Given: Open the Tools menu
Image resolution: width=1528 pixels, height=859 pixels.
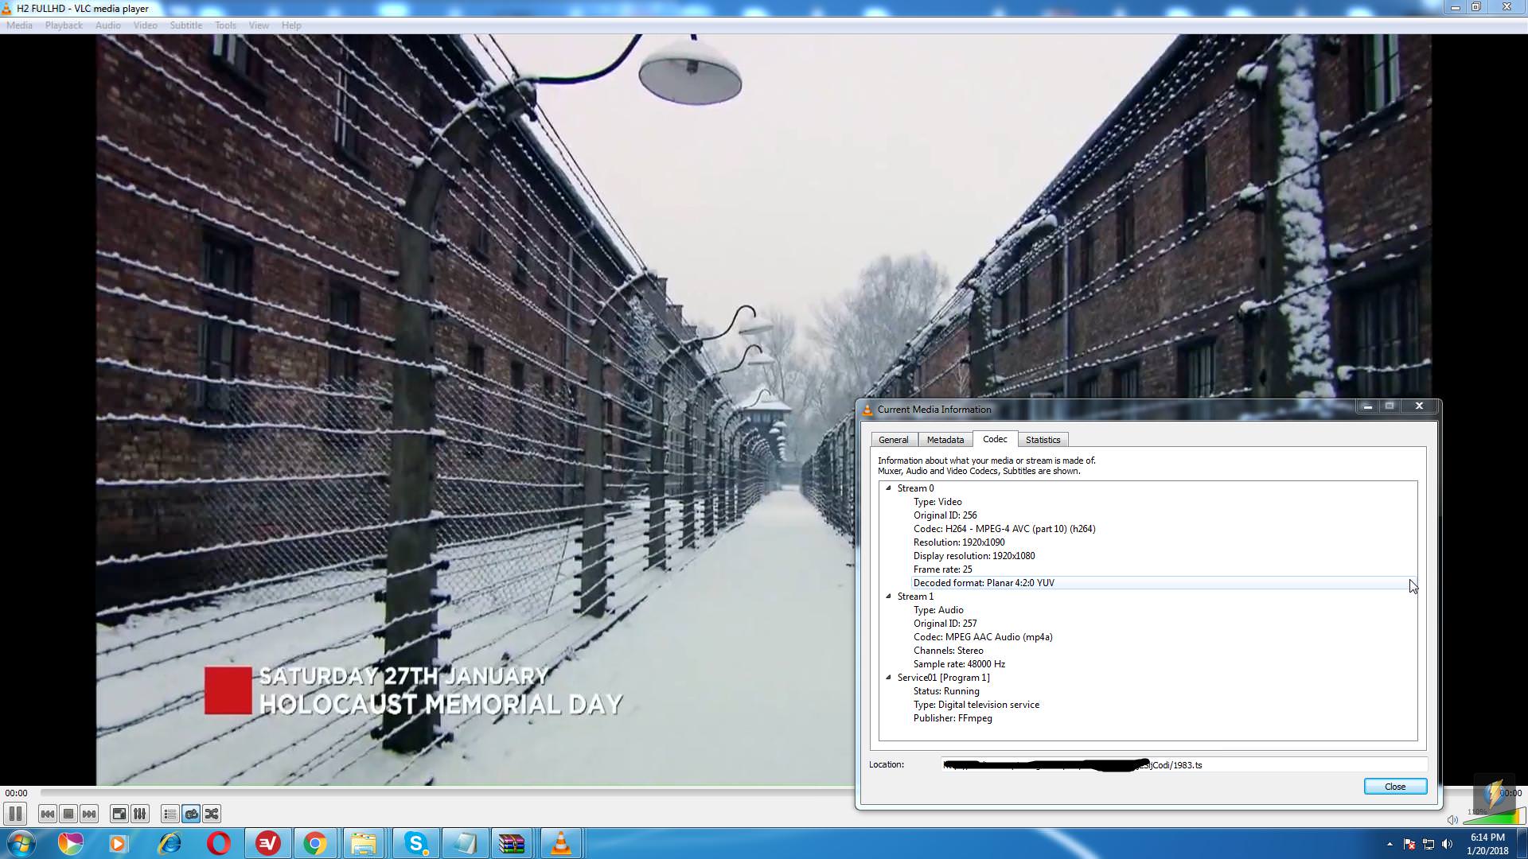Looking at the screenshot, I should 225,25.
